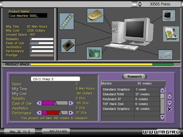Select the hard disk drive component

pos(95,15)
